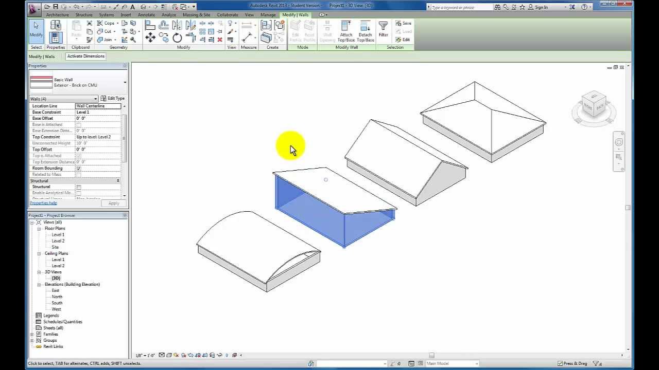This screenshot has width=659, height=370.
Task: Click Detach Top/Base tool
Action: coord(365,32)
